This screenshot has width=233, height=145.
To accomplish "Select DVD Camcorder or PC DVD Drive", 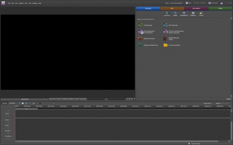I will (x=147, y=32).
